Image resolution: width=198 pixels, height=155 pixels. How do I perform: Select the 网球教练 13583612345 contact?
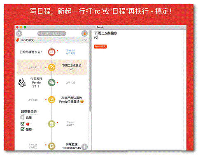tap(72, 146)
